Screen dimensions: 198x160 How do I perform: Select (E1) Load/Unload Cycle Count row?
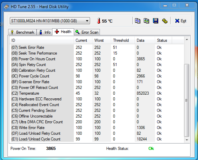(x=97, y=139)
